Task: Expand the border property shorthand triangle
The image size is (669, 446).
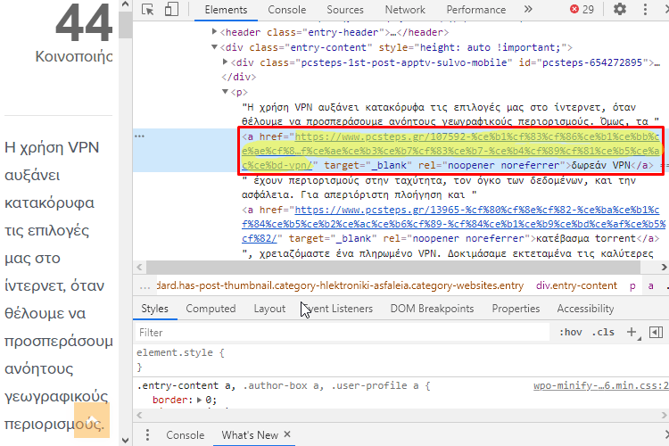Action: tap(199, 401)
